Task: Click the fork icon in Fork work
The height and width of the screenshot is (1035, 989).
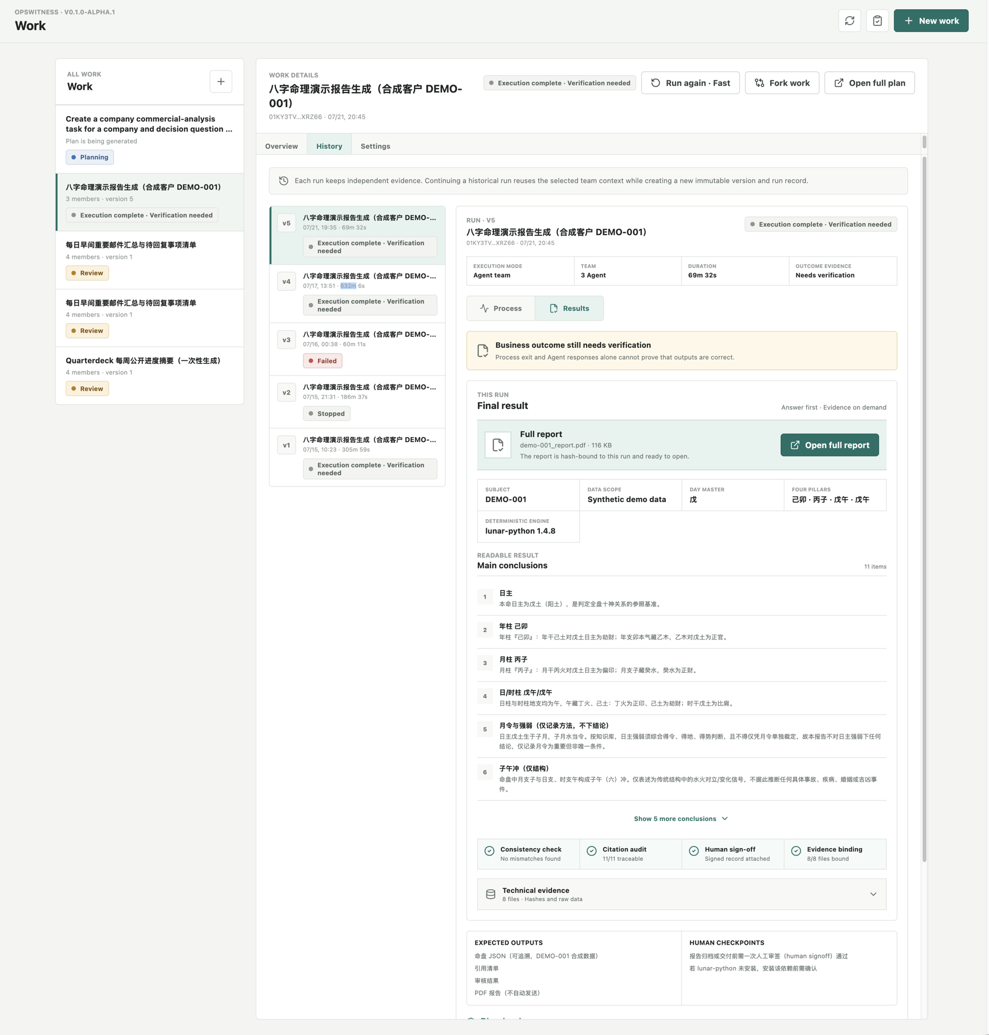Action: 760,83
